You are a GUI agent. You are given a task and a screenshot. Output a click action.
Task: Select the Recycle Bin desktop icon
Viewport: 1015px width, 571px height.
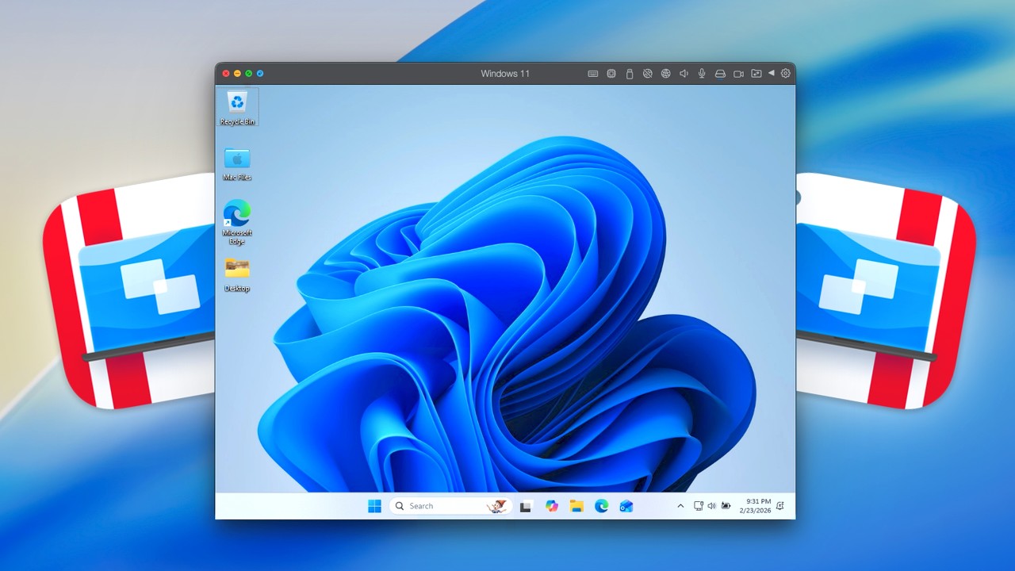click(x=237, y=107)
